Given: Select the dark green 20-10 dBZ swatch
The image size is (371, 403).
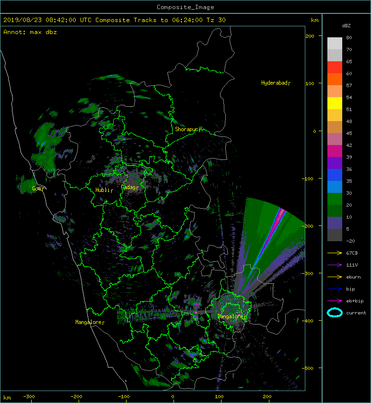Looking at the screenshot, I should 335,211.
